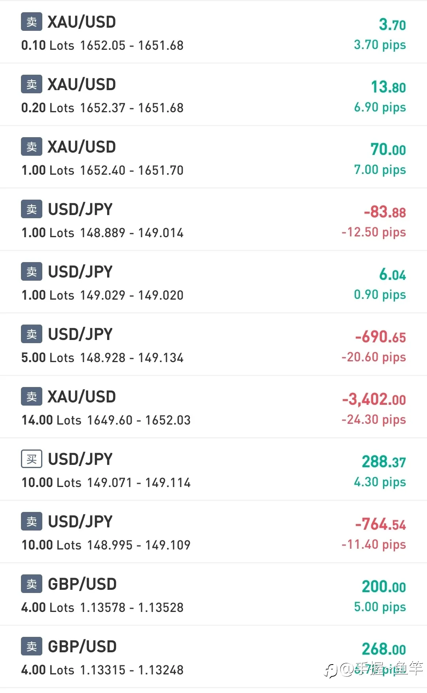Click the 13.80 profit on the XAU/USD trade

[x=388, y=87]
